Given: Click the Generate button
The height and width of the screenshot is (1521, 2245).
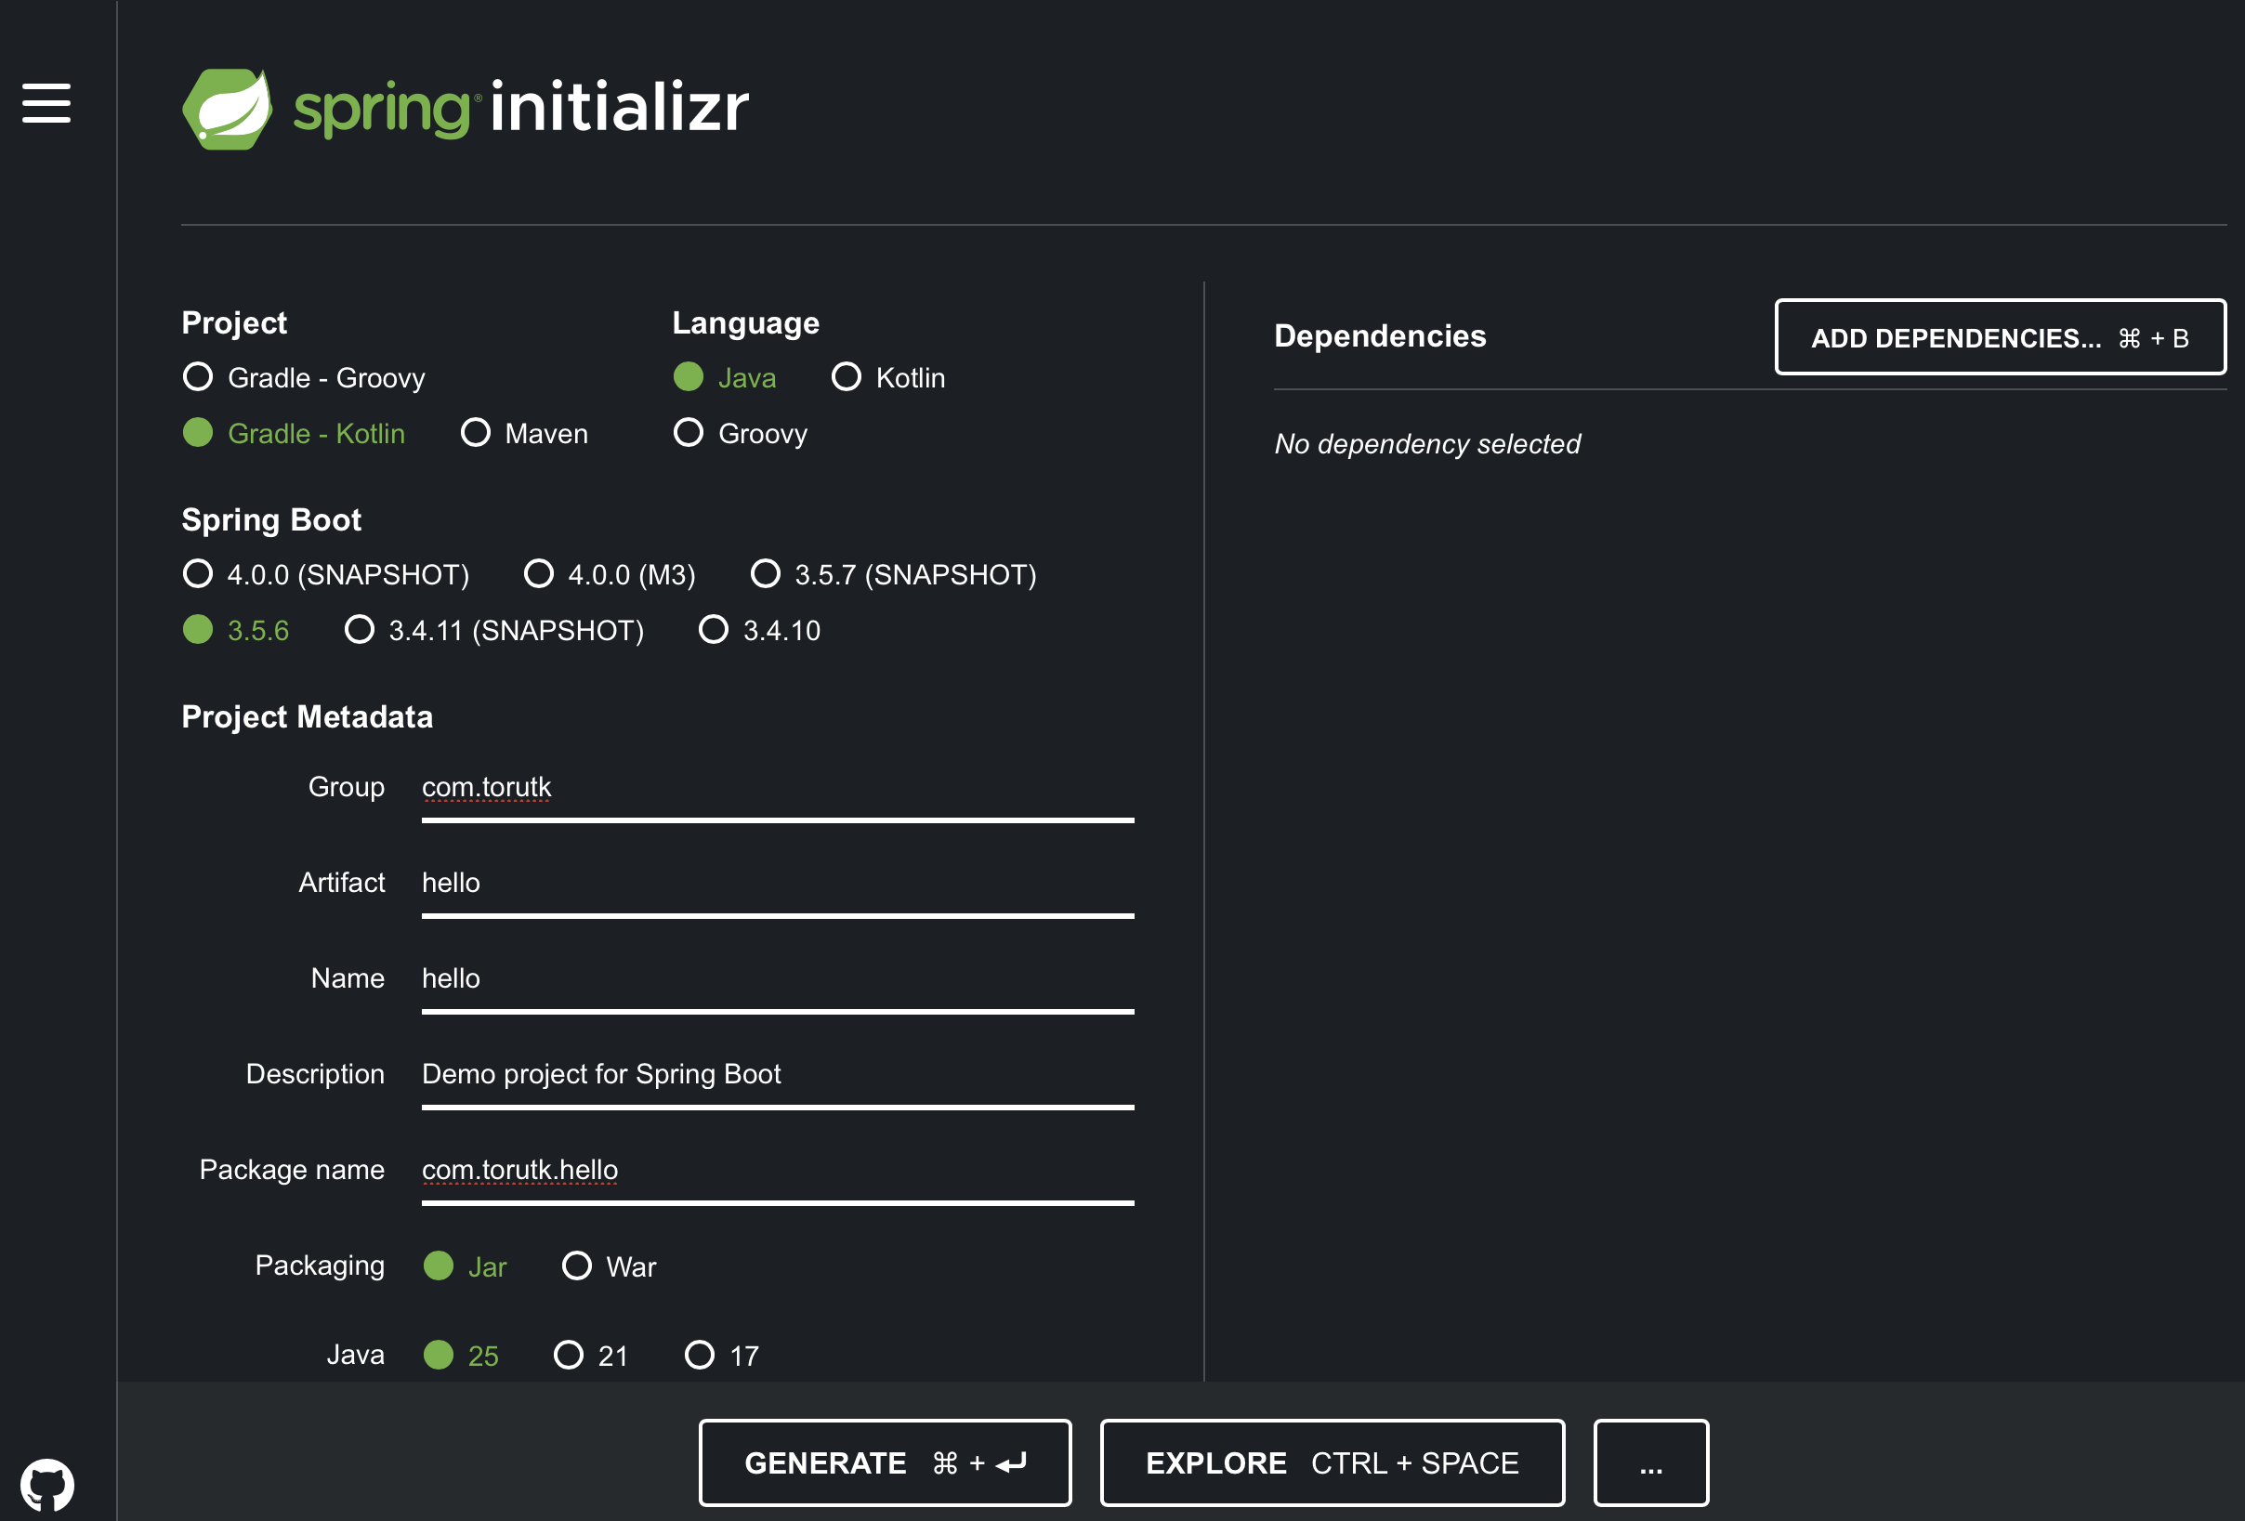Looking at the screenshot, I should (x=884, y=1463).
